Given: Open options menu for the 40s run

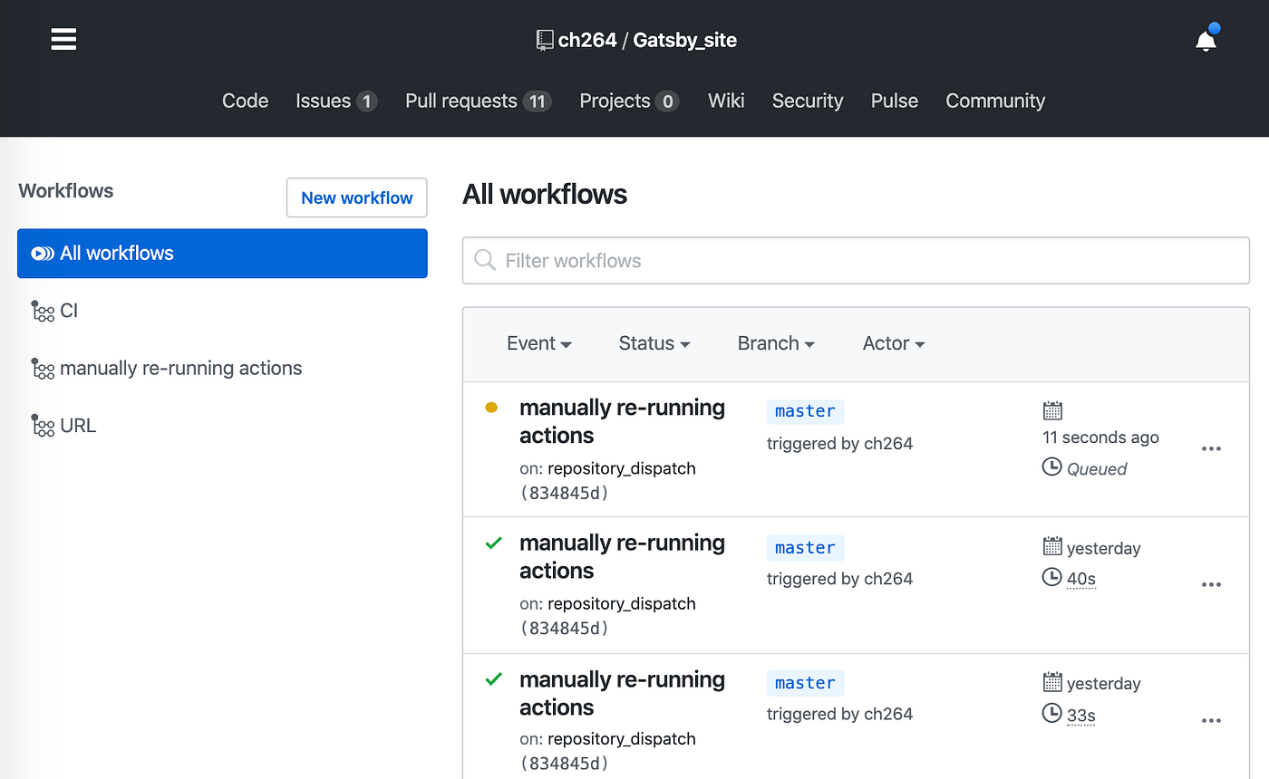Looking at the screenshot, I should click(1211, 585).
